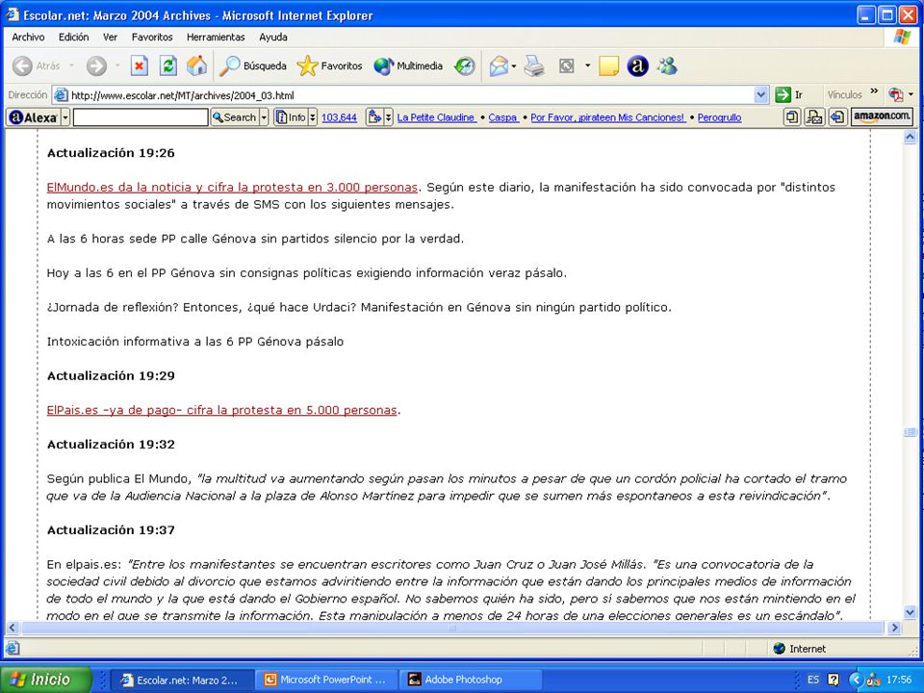Open the Búsqueda search pane
This screenshot has height=693, width=924.
(x=253, y=66)
